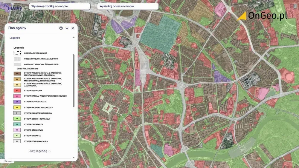
Task: Click the red circular stadium area on map
Action: click(288, 76)
